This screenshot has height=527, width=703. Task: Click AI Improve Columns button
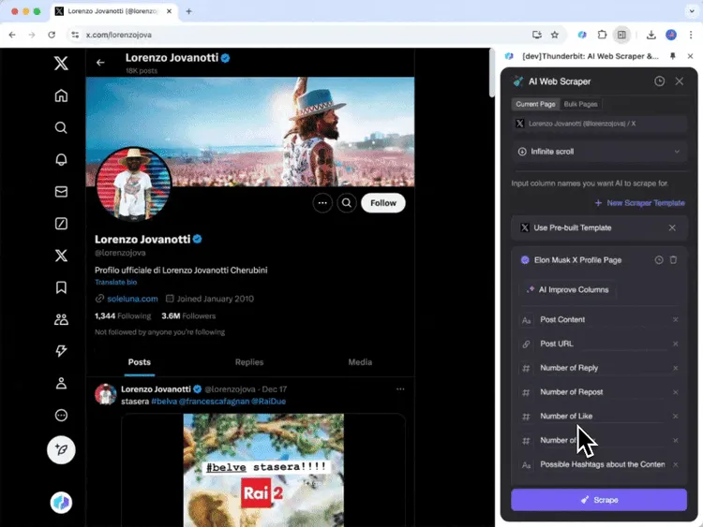(569, 289)
